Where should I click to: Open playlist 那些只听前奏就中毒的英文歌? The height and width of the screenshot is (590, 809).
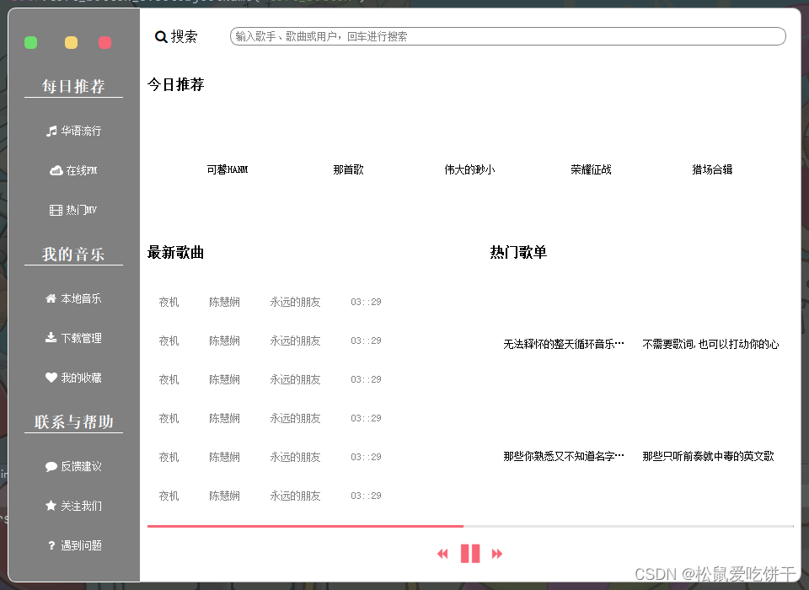(x=708, y=456)
